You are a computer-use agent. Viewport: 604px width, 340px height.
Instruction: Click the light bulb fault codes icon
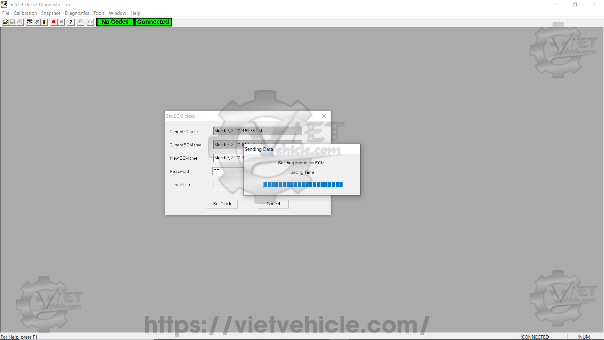(44, 22)
